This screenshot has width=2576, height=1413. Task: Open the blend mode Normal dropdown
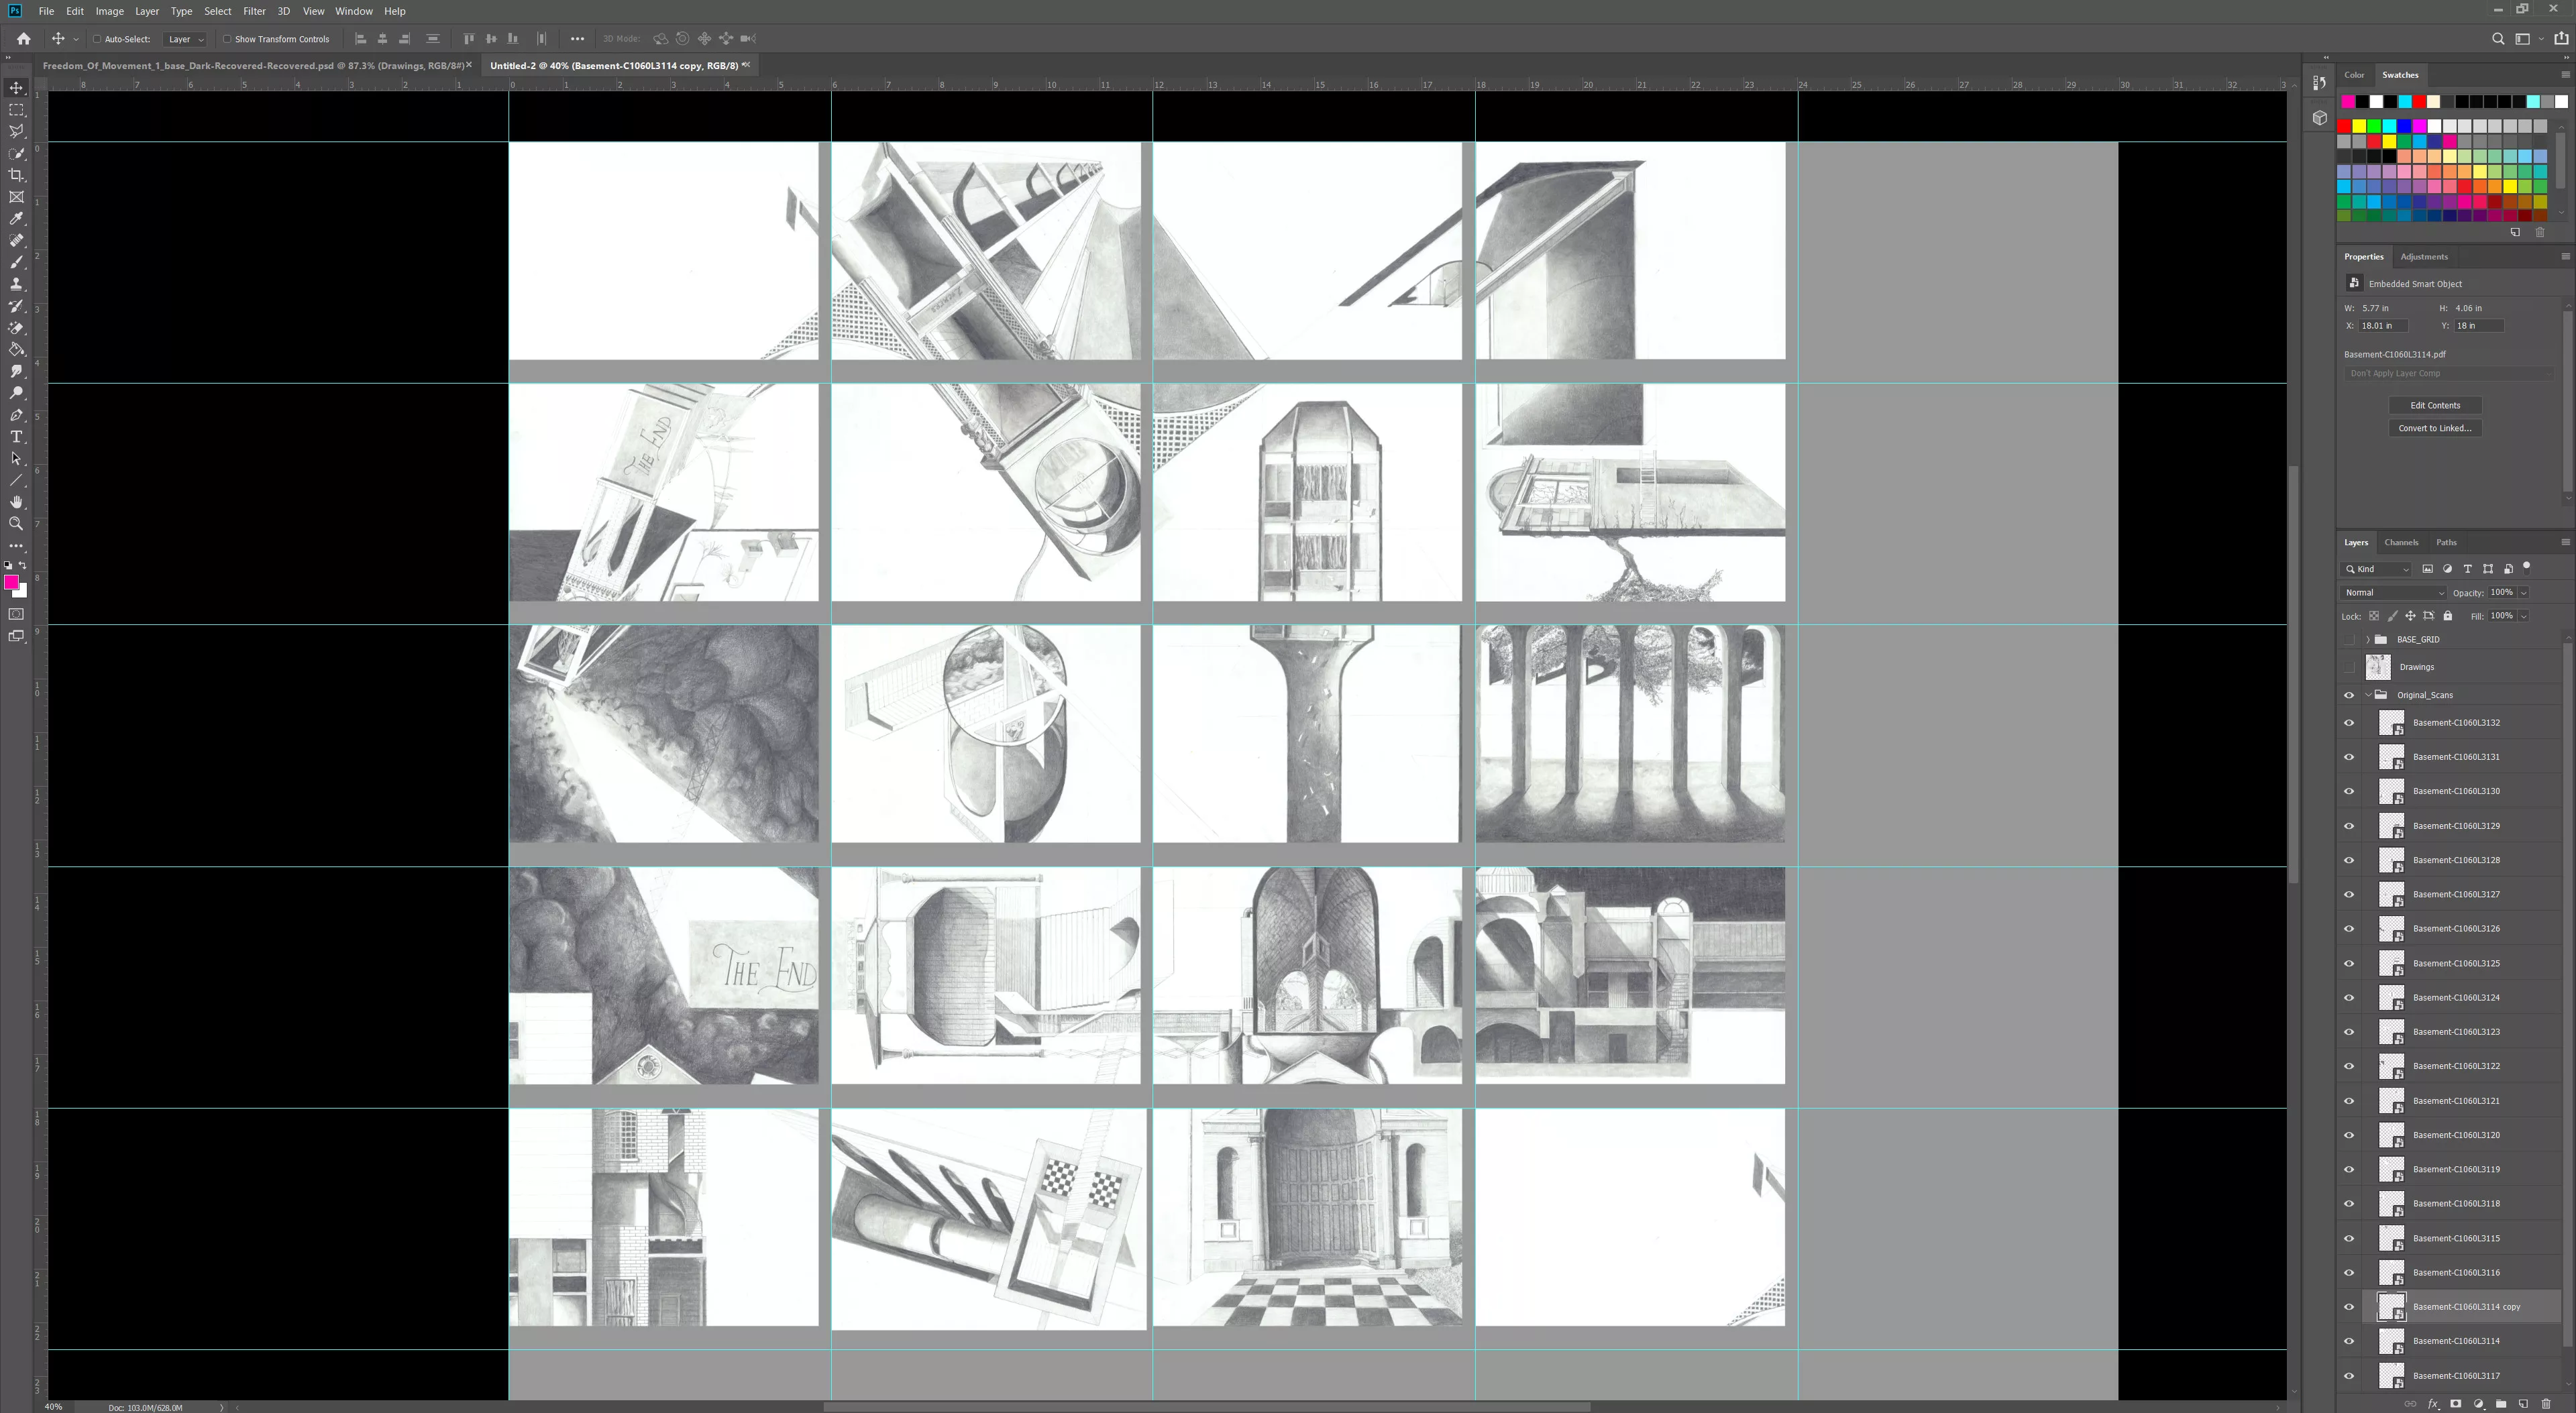pos(2392,593)
